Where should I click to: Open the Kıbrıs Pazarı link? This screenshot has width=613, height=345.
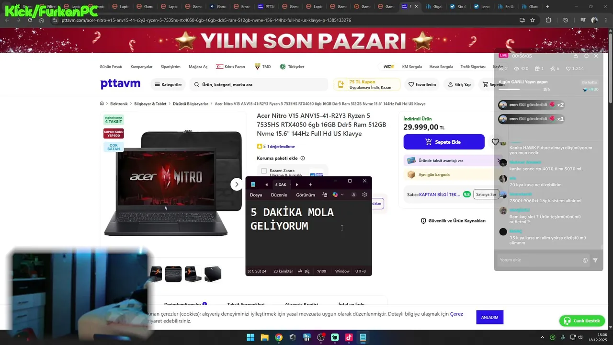(x=230, y=67)
